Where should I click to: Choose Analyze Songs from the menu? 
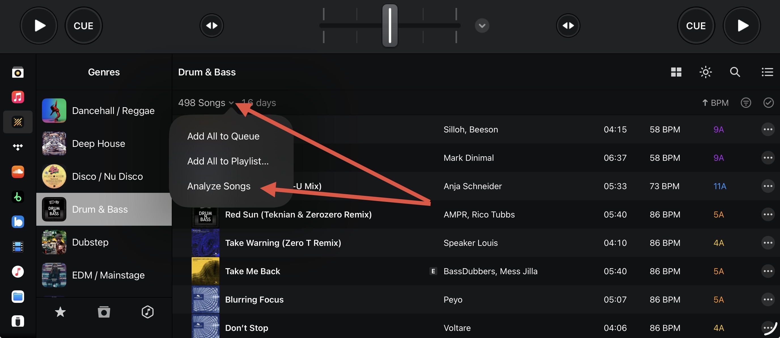(219, 186)
